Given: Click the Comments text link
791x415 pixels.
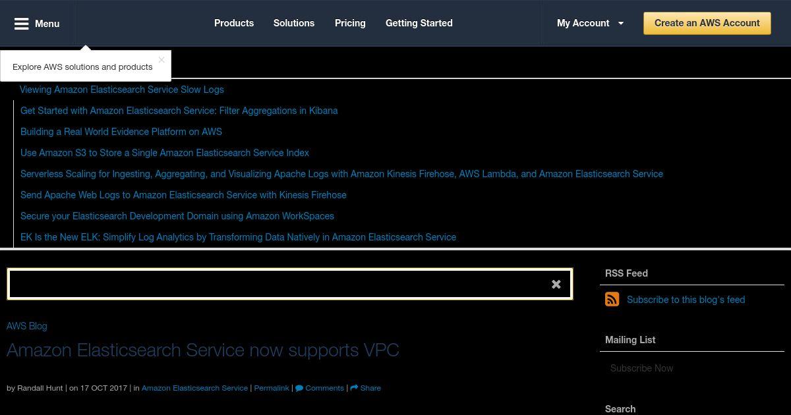Looking at the screenshot, I should point(324,388).
